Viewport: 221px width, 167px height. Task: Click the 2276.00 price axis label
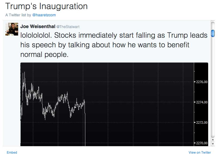pos(202,82)
